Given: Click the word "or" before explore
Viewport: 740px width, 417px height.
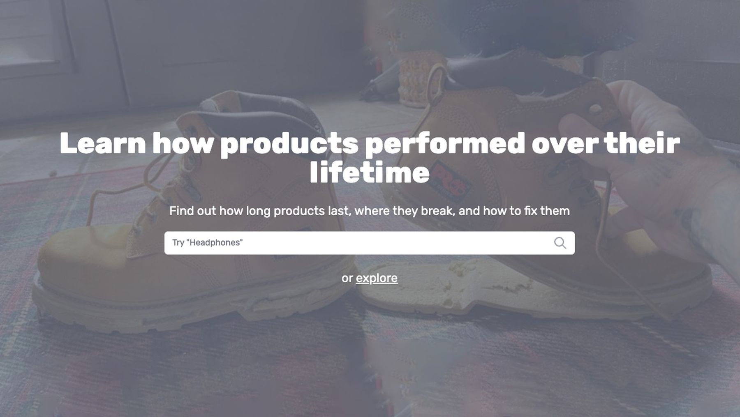Looking at the screenshot, I should click(347, 278).
